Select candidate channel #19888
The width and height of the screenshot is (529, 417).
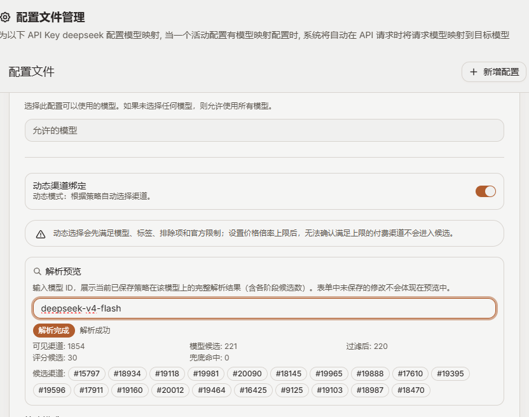370,374
